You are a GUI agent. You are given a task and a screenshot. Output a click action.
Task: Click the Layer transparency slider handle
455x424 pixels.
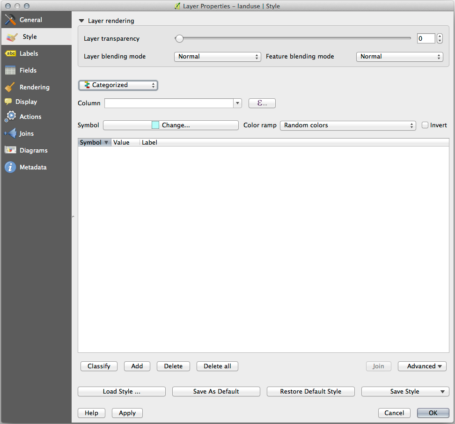179,39
